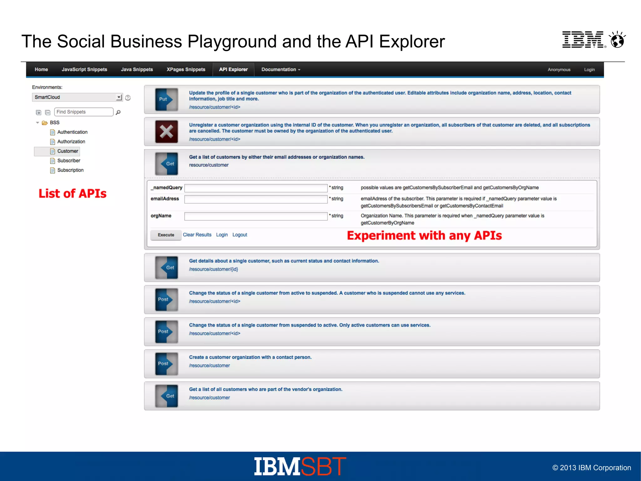641x481 pixels.
Task: Click the 'resource/customer' path under email query
Action: coord(209,165)
